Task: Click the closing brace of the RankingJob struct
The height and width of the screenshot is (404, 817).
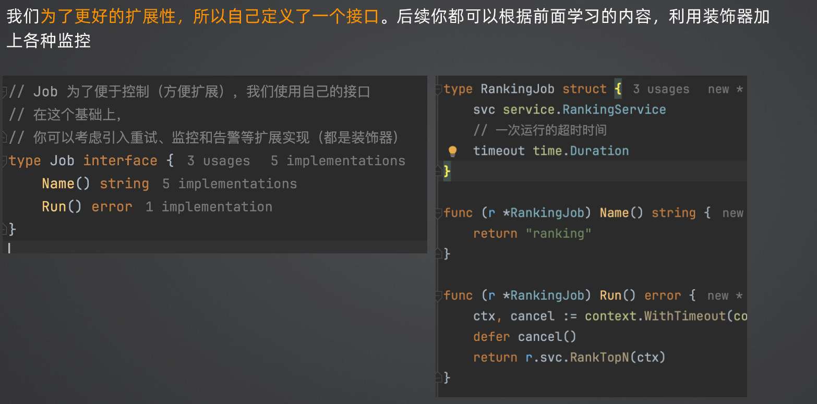Action: point(447,172)
